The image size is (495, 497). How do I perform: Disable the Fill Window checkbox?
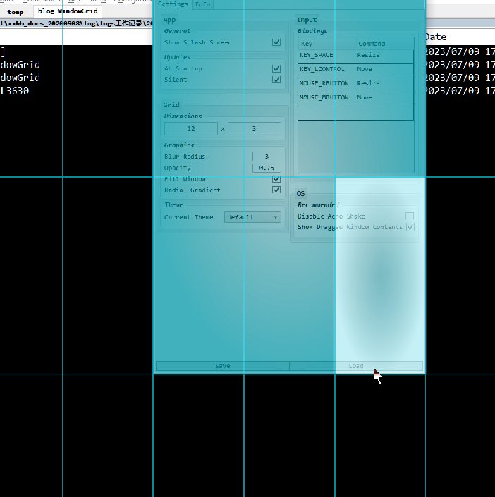click(276, 179)
